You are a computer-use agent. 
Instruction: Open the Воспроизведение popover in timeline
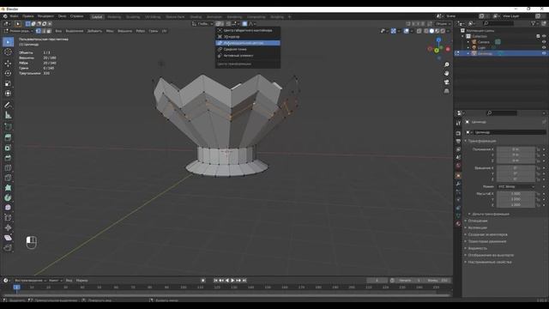[x=31, y=281]
